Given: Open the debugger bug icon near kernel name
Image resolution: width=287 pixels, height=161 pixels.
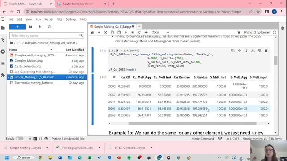Looking at the screenshot, I should (239, 32).
